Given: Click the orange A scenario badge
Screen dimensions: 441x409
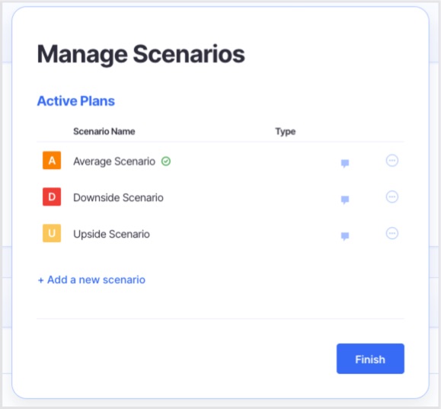Looking at the screenshot, I should (x=52, y=161).
